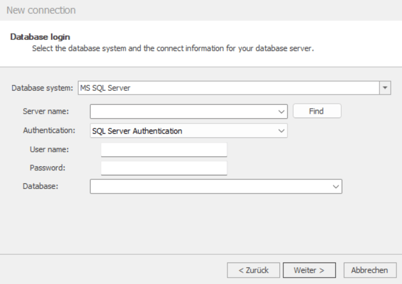Click the 'Select the database system' description text
Screen dimensions: 402x284
(173, 48)
